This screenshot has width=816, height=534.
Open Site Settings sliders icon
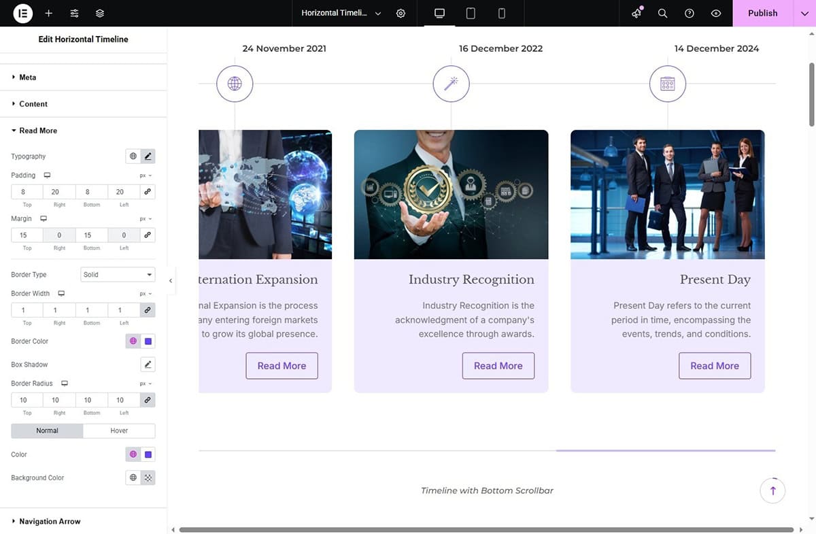(74, 13)
